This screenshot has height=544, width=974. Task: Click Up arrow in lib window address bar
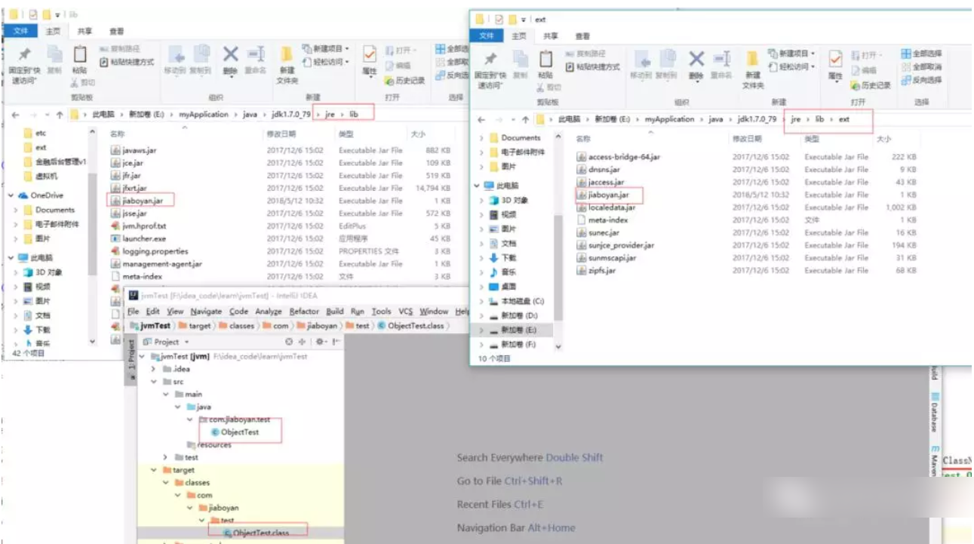pyautogui.click(x=60, y=115)
